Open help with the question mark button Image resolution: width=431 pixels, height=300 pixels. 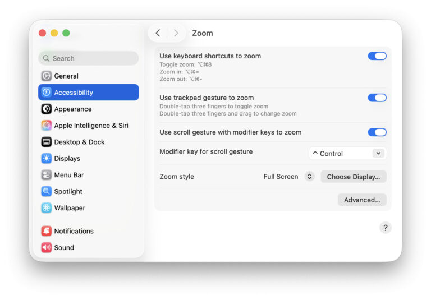point(386,228)
